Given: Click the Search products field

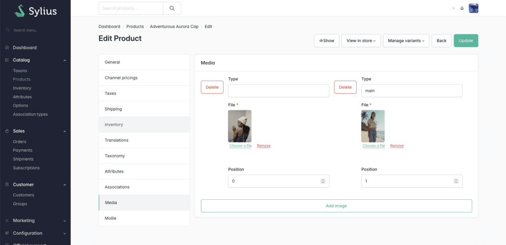Looking at the screenshot, I should [131, 9].
